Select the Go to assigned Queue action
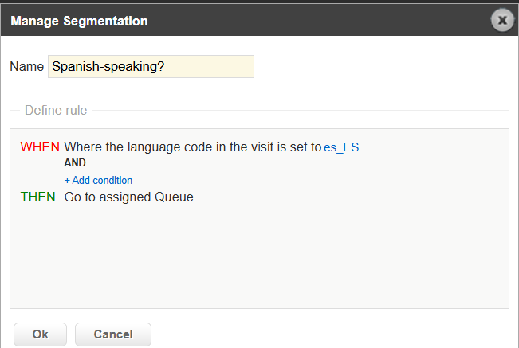 [128, 197]
